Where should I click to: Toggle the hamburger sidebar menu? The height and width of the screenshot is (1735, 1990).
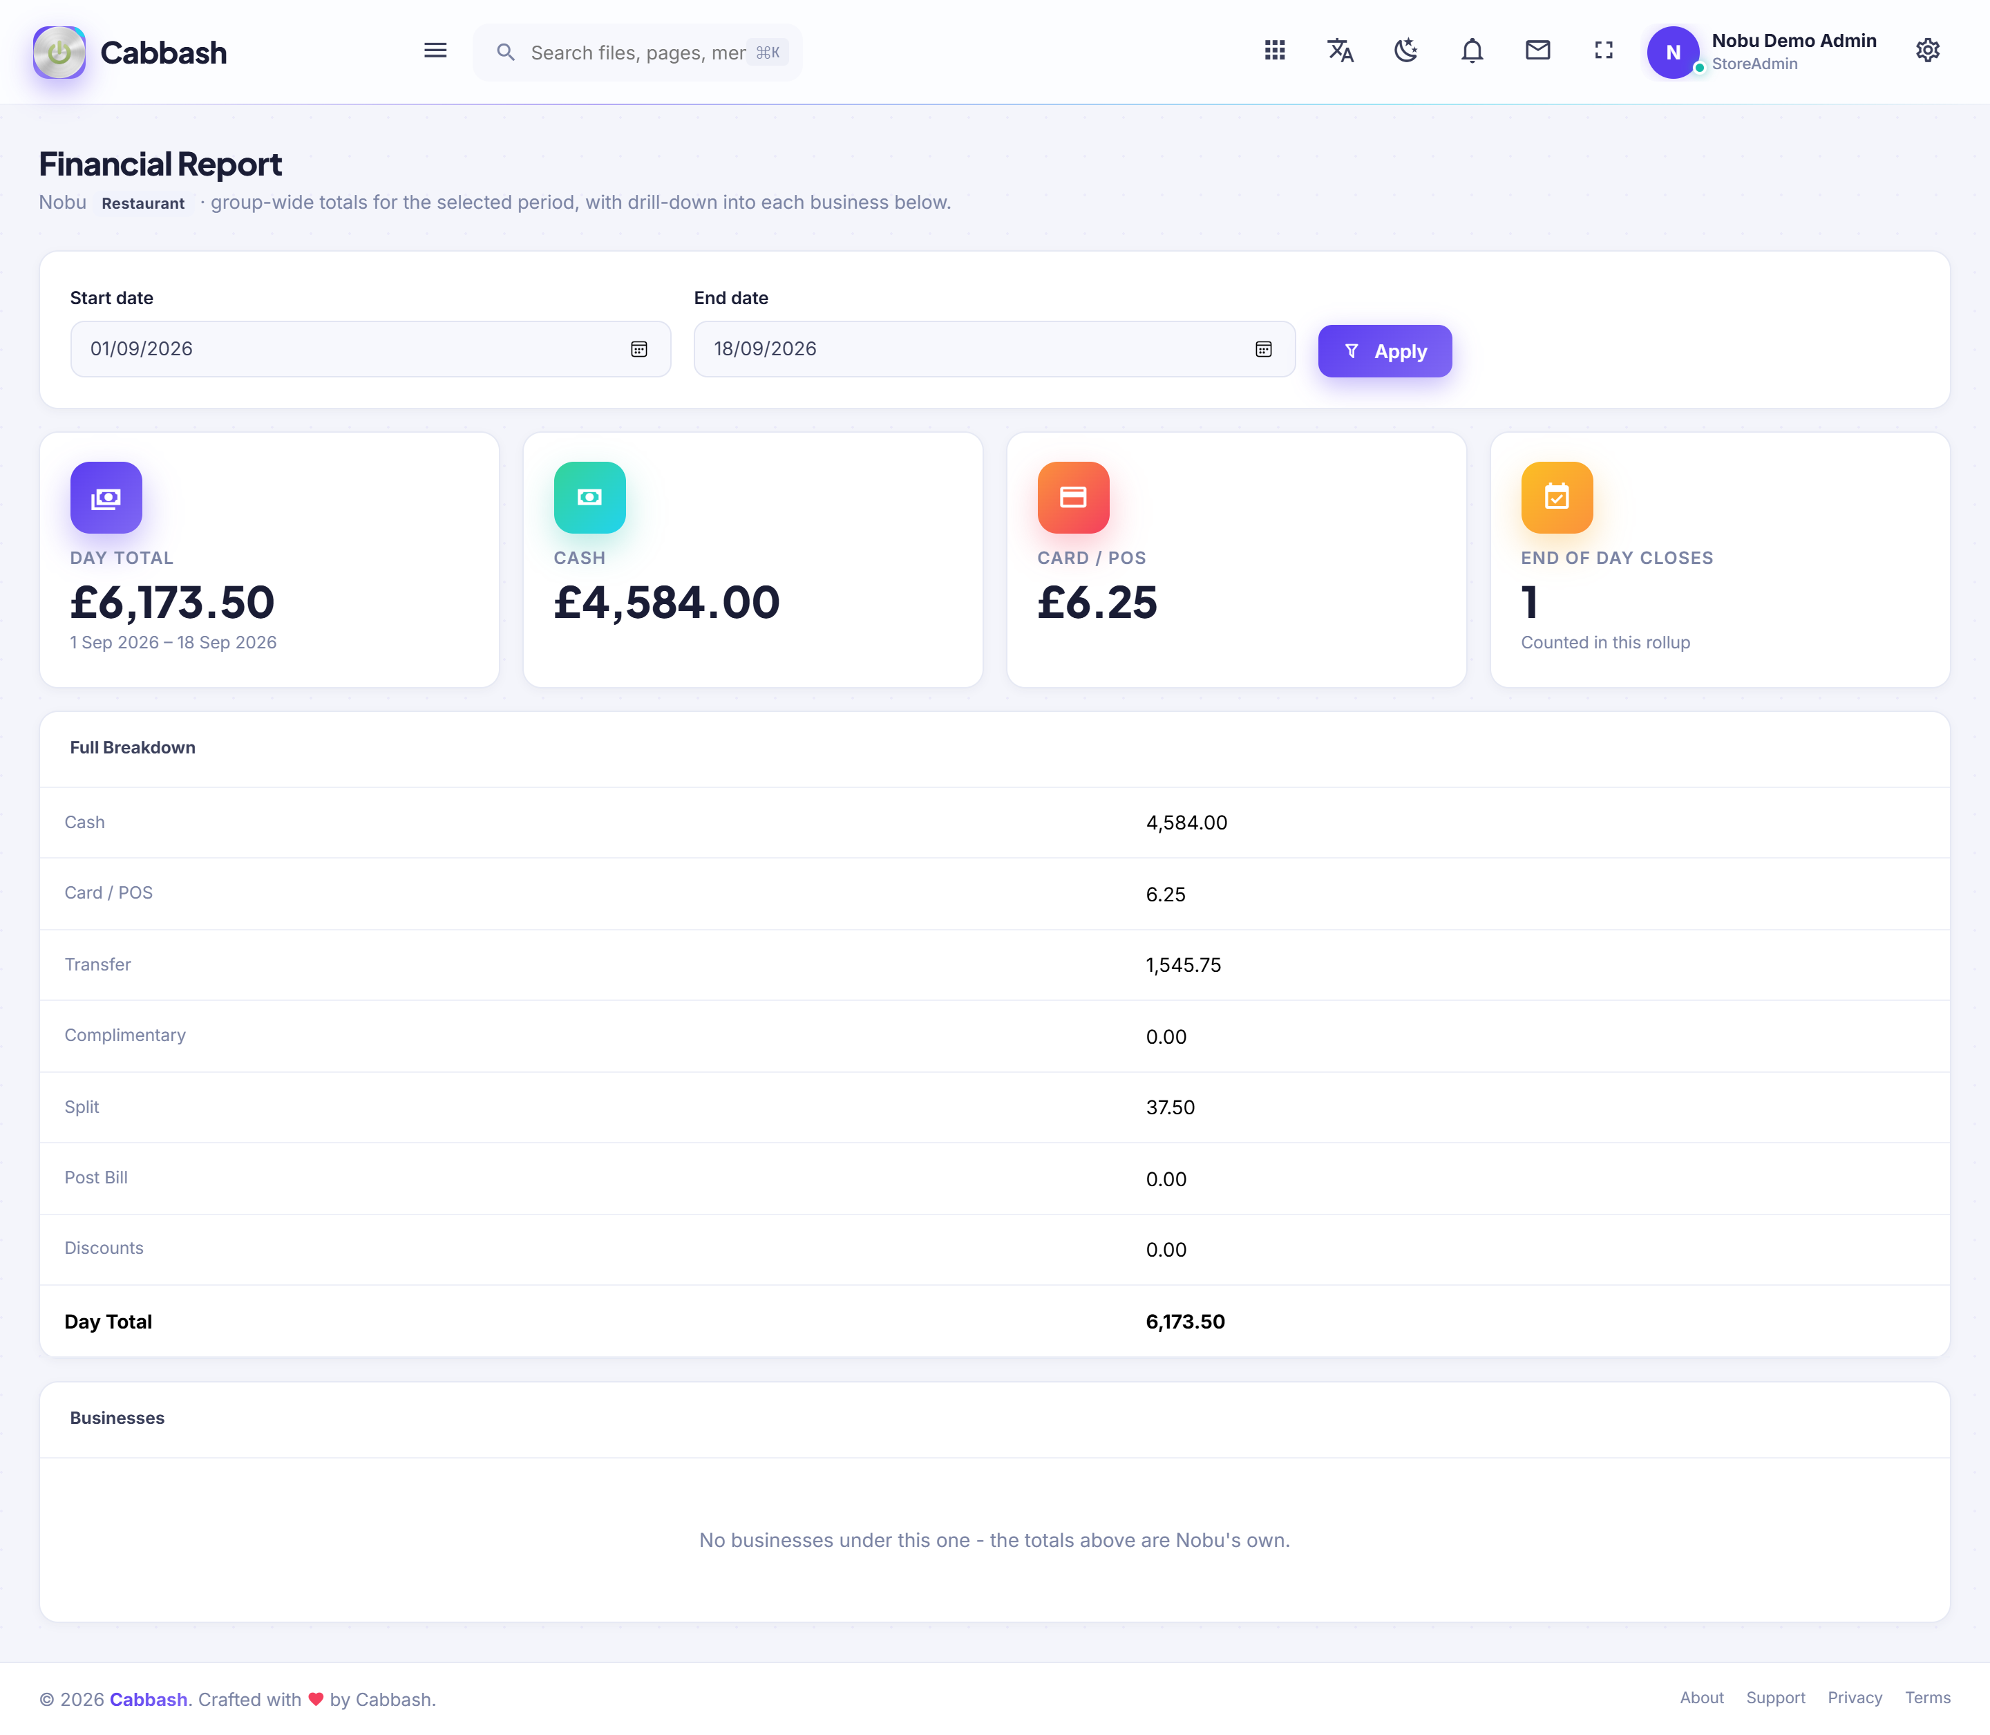click(435, 50)
